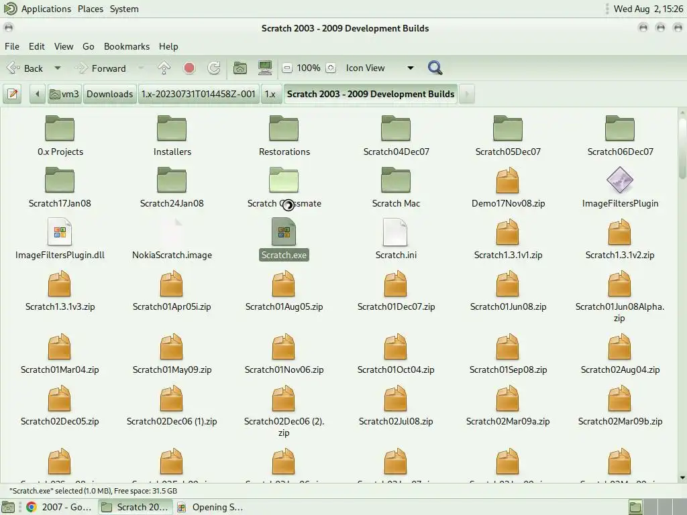This screenshot has width=687, height=515.
Task: Select the Scratch02Mar09b.zip archive
Action: (620, 406)
